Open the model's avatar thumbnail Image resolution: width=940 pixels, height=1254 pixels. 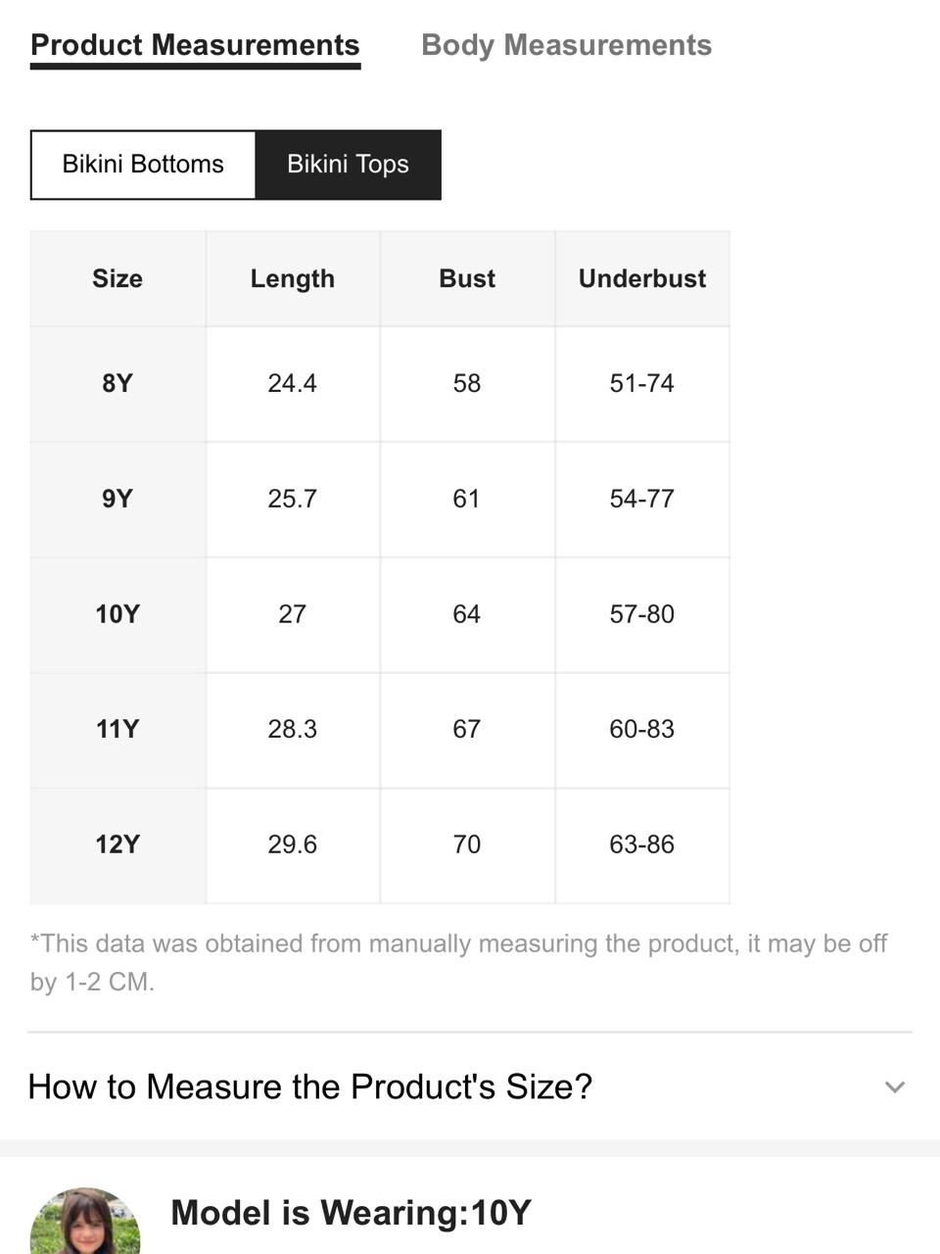85,1221
